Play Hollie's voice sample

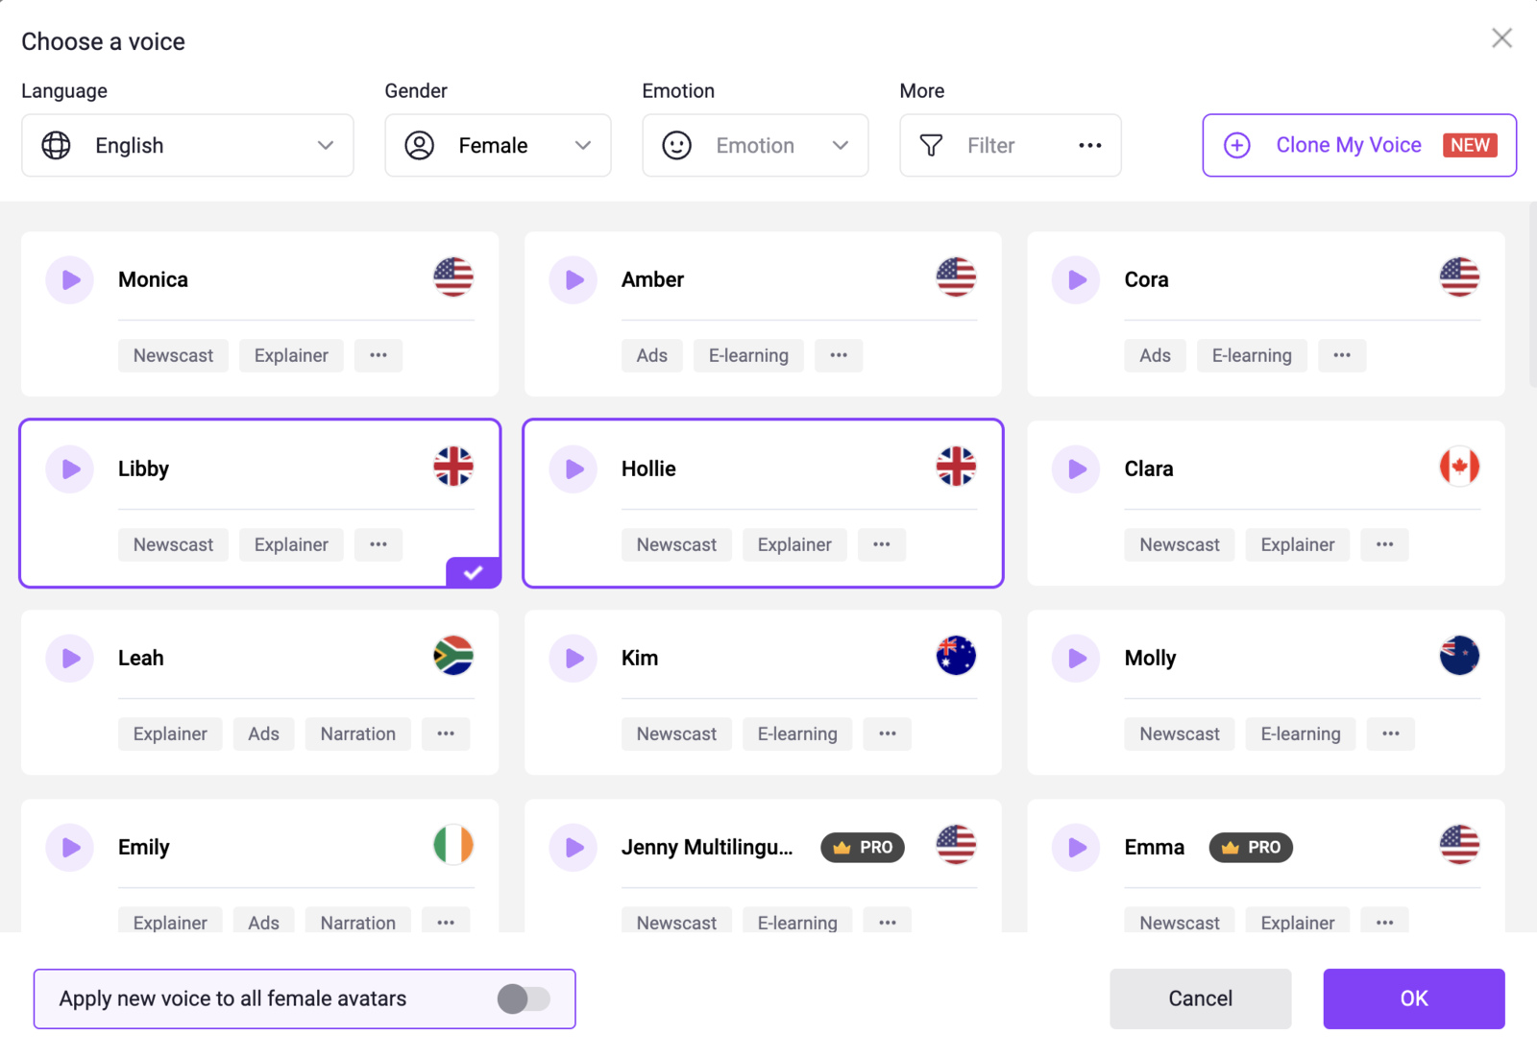pos(573,469)
